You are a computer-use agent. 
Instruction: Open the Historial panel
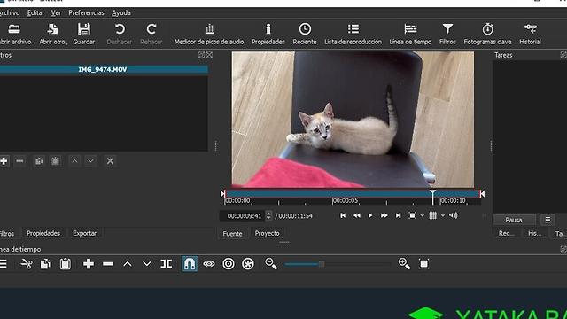click(x=530, y=34)
